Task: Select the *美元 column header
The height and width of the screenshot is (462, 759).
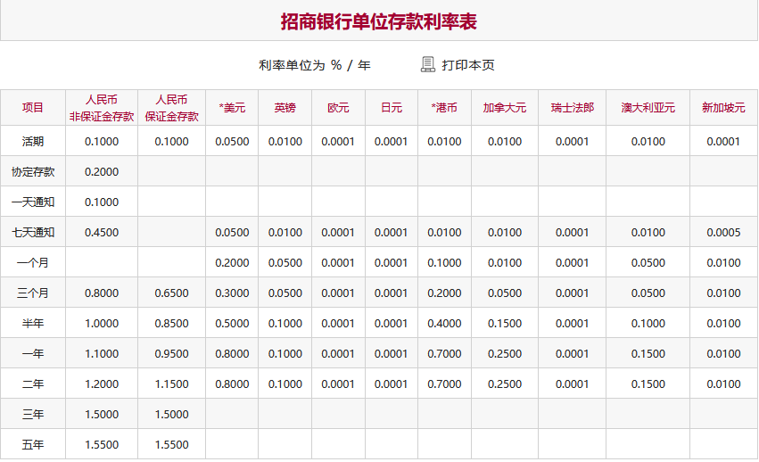Action: [232, 108]
